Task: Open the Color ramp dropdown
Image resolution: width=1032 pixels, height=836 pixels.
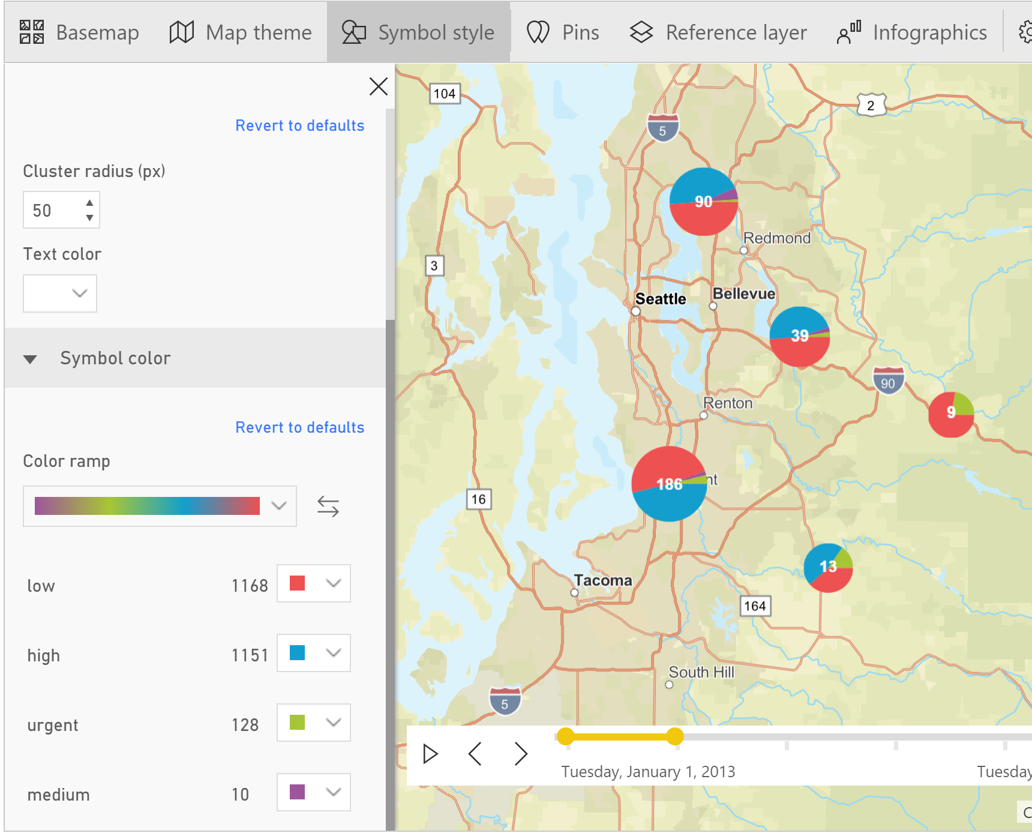Action: point(278,507)
